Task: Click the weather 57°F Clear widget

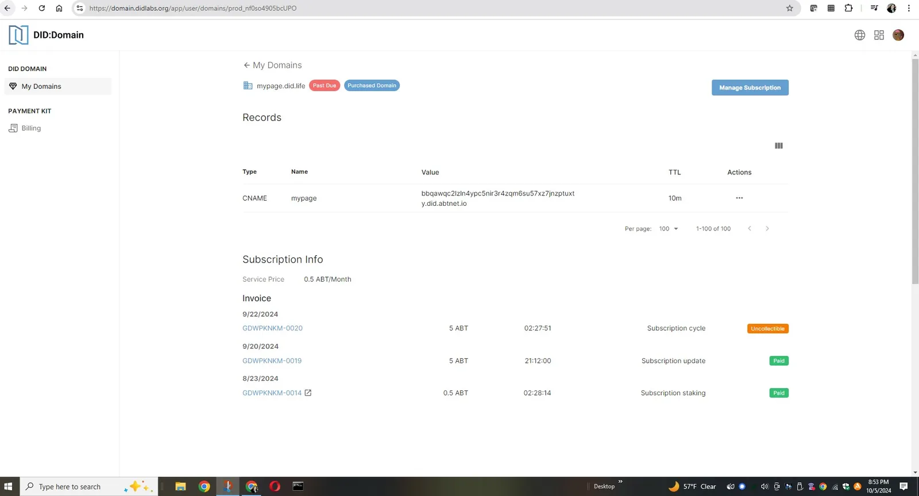Action: (692, 486)
